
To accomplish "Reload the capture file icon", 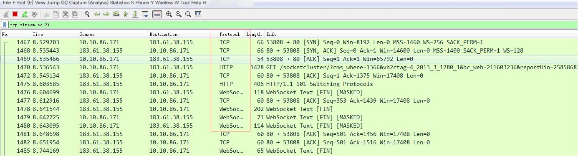I will tap(75, 14).
